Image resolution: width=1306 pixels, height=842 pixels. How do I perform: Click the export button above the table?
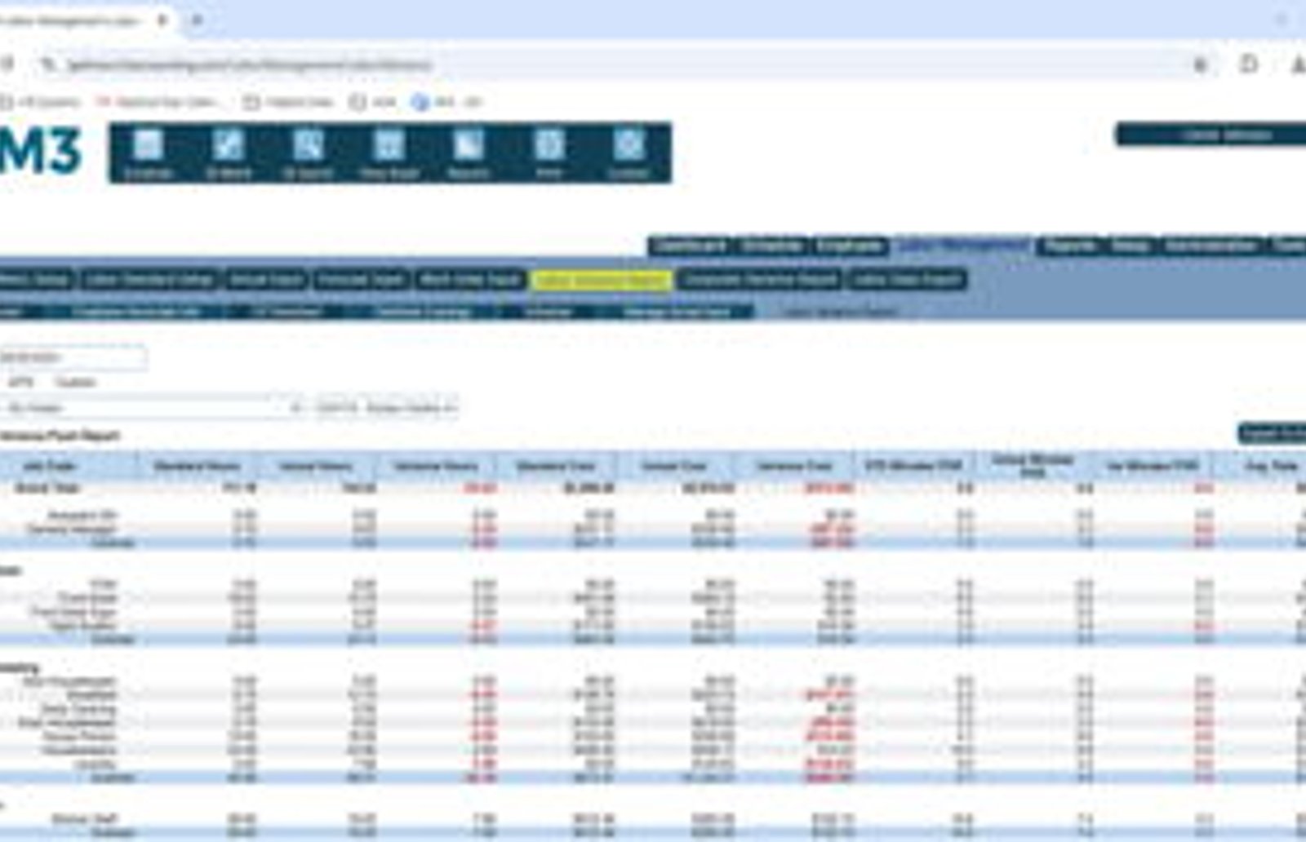[x=1272, y=434]
